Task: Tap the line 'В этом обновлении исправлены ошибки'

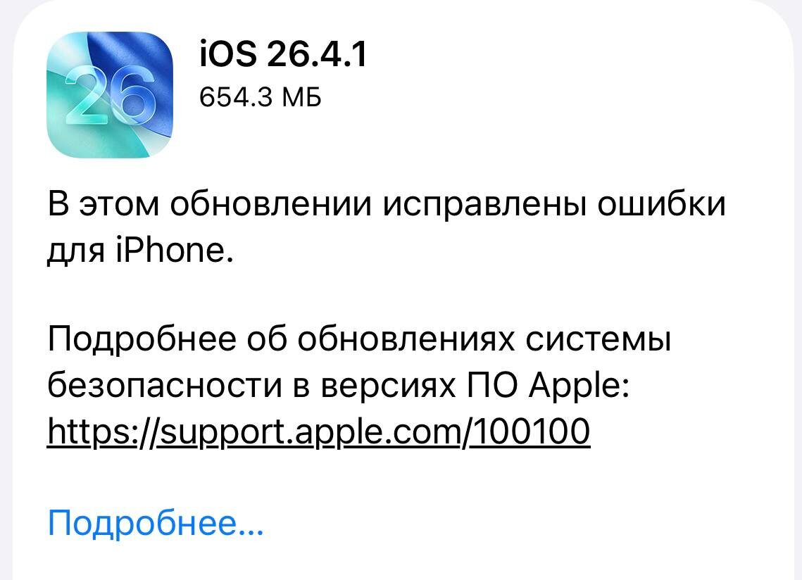Action: 387,204
